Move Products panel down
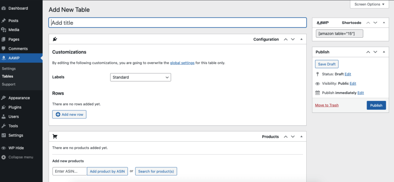Screen dimensions: 394x182 point(293,137)
